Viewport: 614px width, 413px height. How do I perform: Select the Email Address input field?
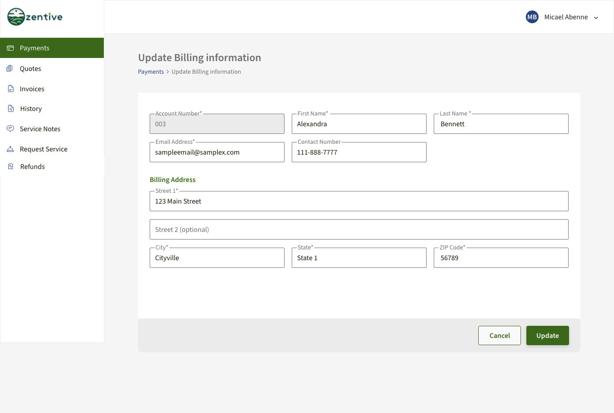coord(217,152)
